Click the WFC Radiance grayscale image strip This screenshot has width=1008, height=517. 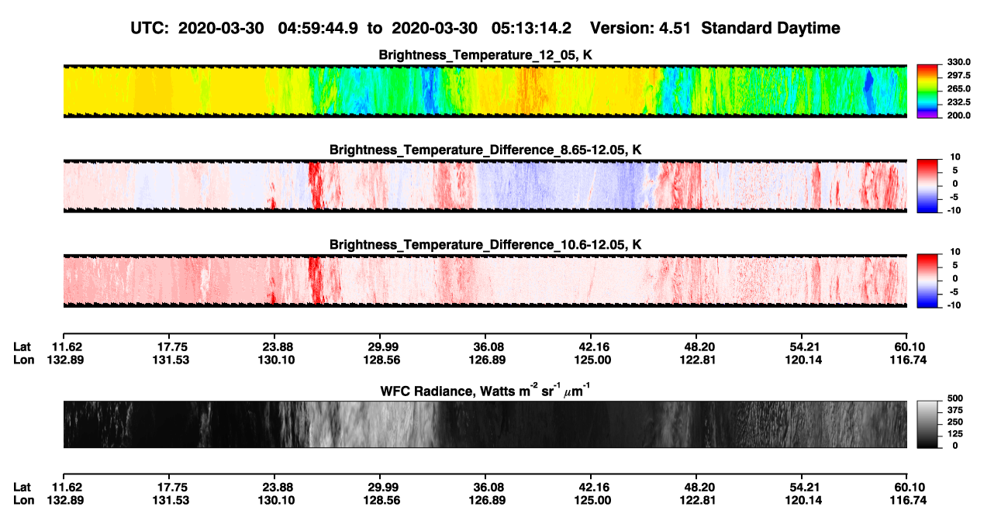485,424
